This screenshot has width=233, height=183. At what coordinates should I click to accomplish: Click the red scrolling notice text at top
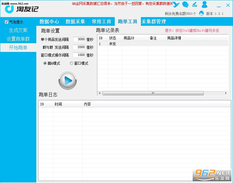click(122, 3)
